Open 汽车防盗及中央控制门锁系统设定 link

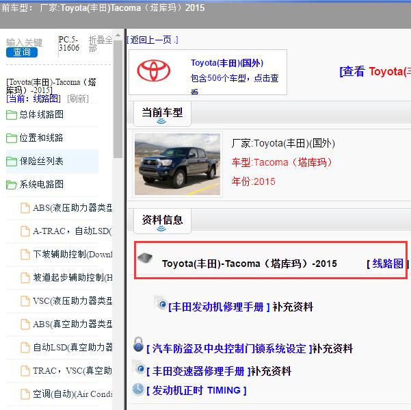[x=229, y=348]
